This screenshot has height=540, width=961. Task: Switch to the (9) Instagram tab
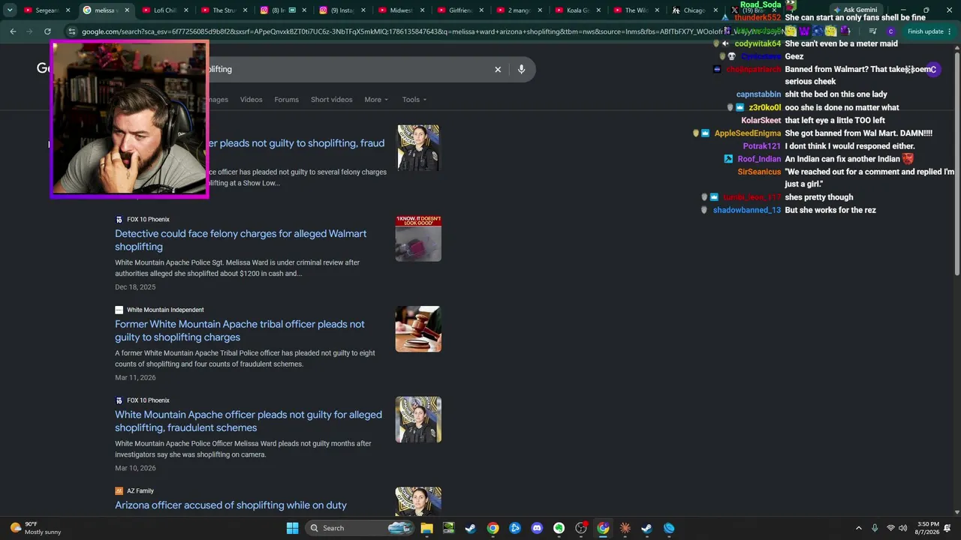[342, 10]
